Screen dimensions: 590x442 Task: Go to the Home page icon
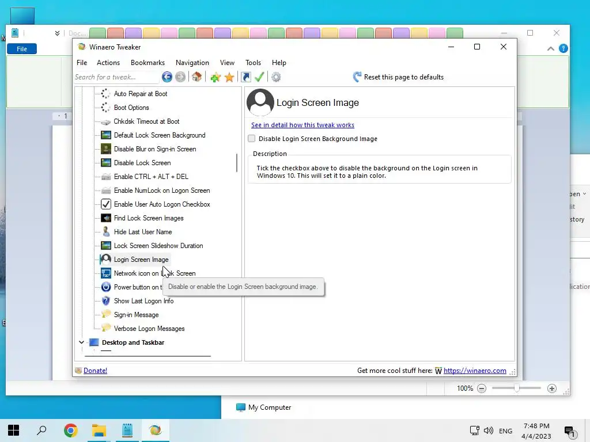point(196,77)
